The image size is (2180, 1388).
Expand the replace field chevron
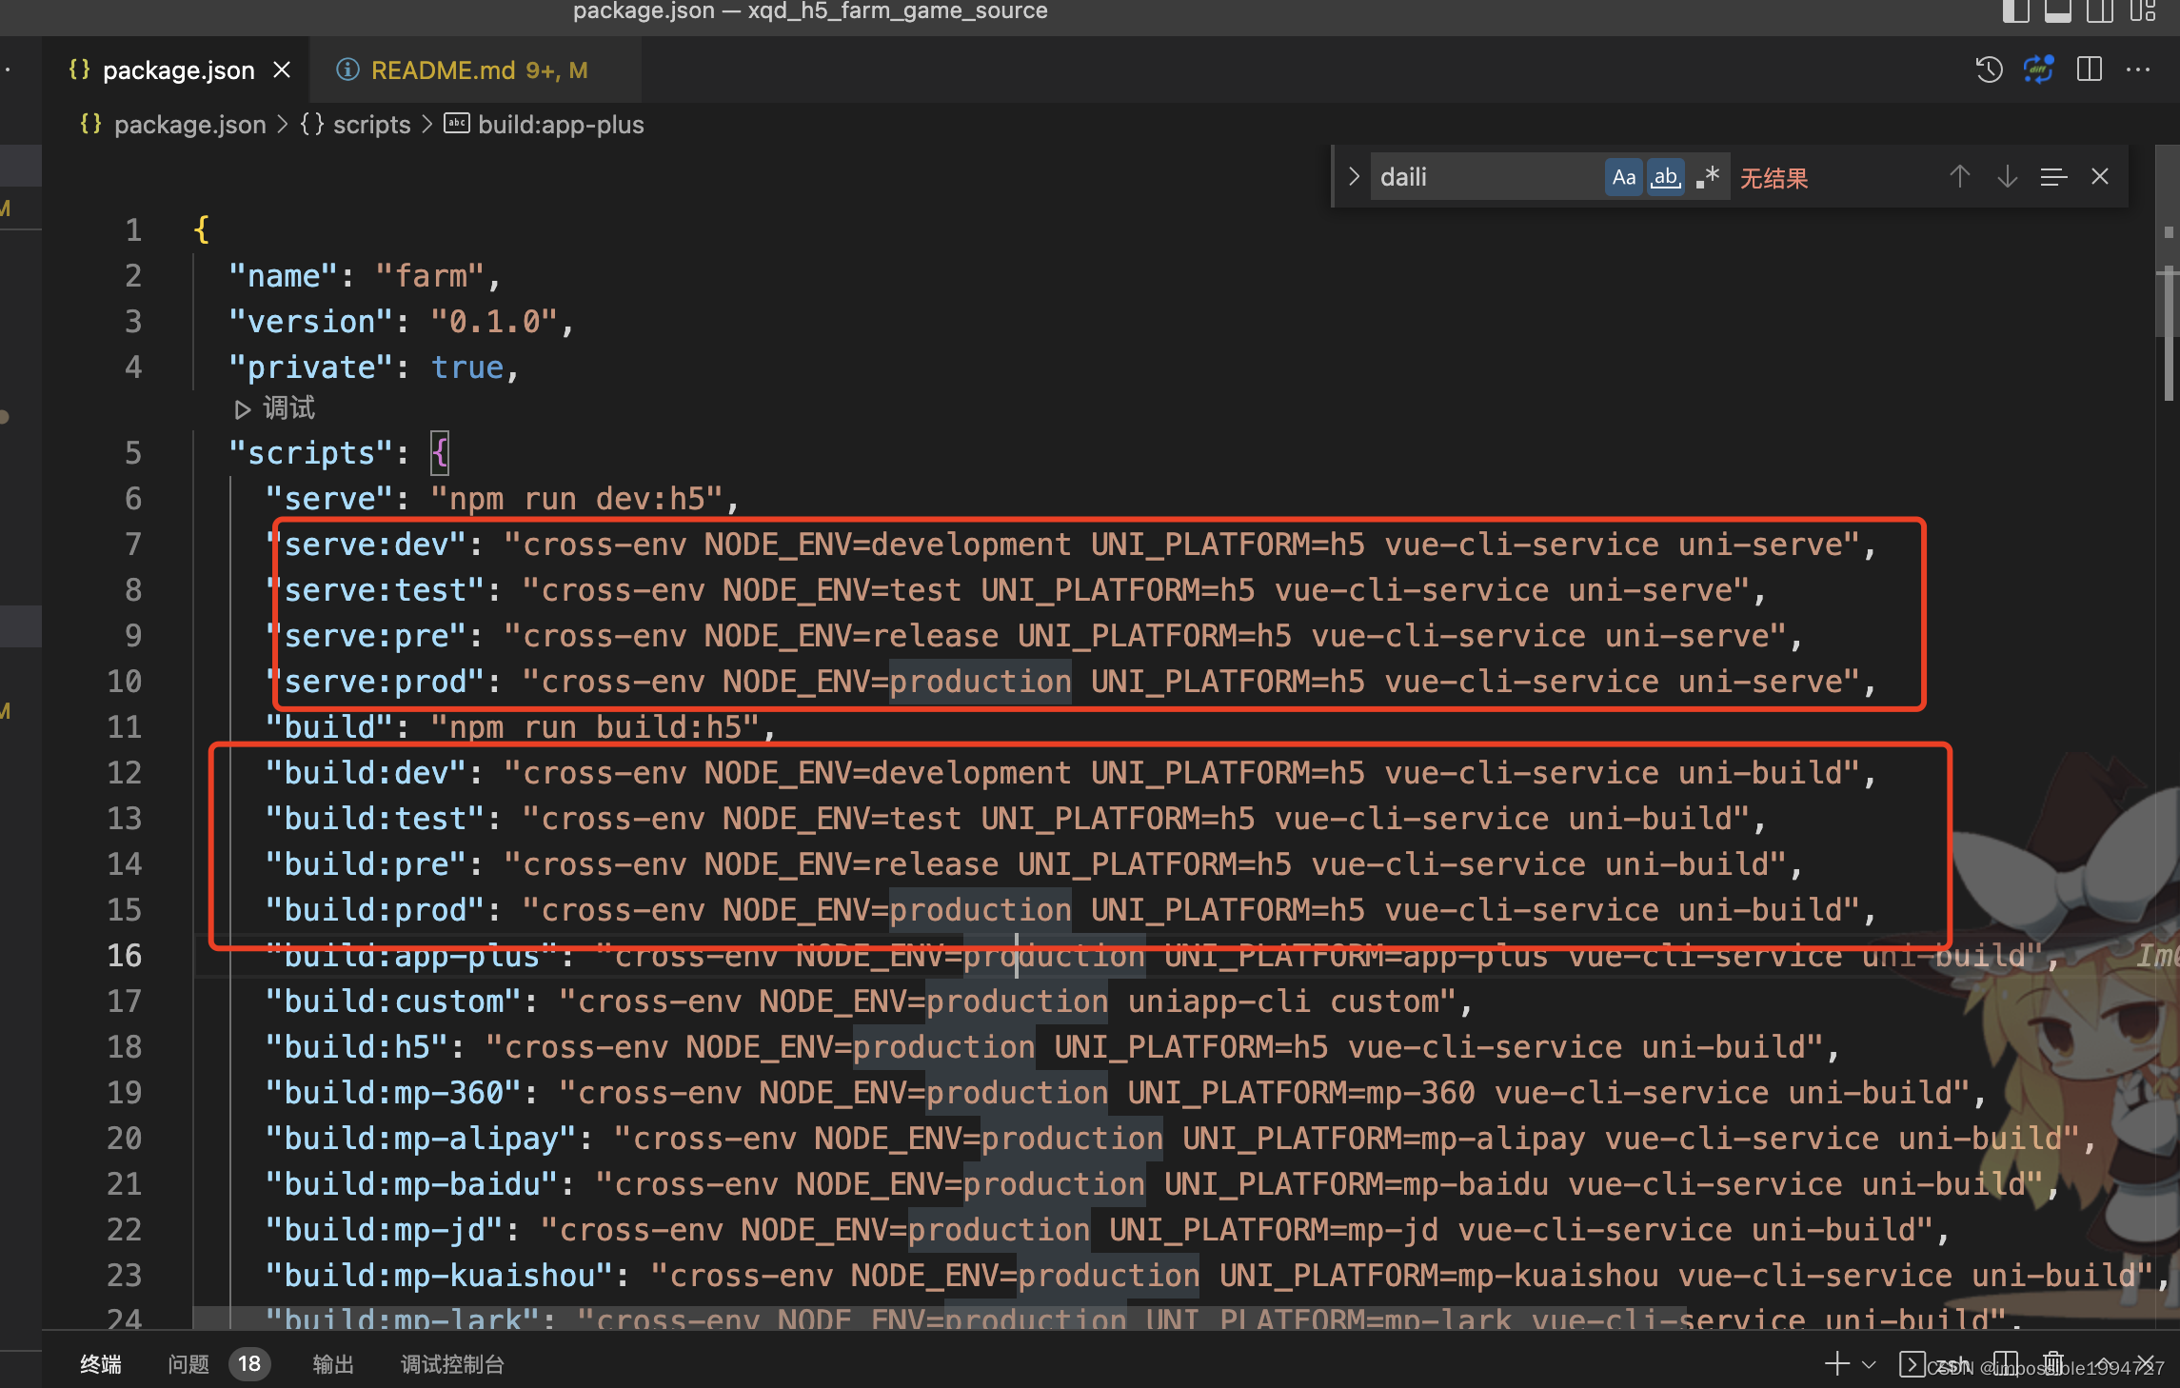click(1354, 177)
